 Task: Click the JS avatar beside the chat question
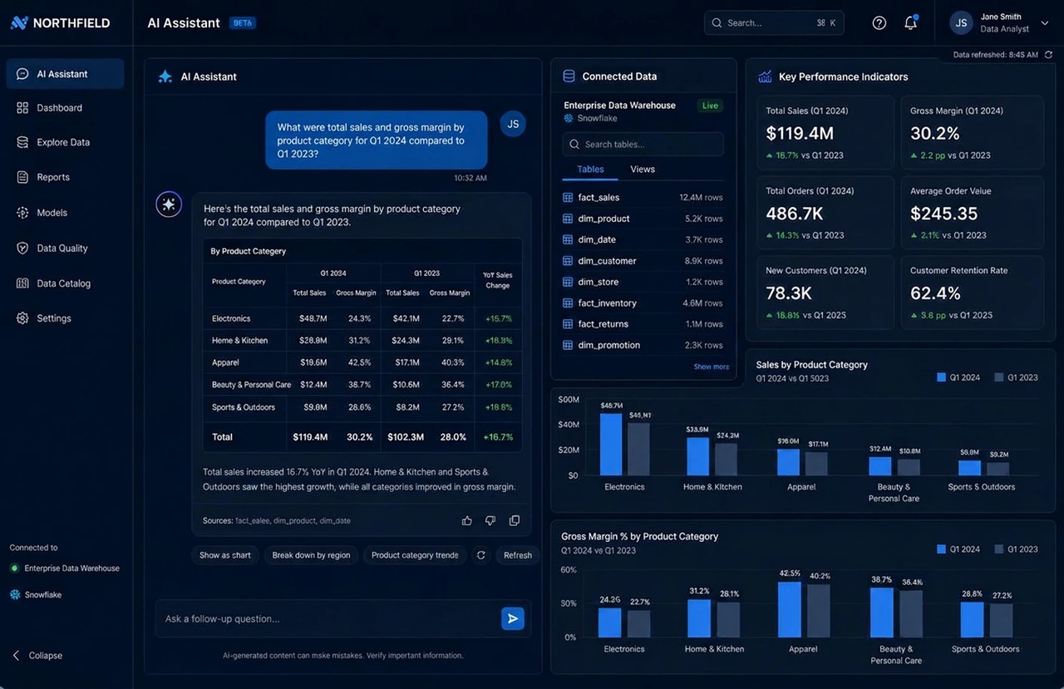513,124
